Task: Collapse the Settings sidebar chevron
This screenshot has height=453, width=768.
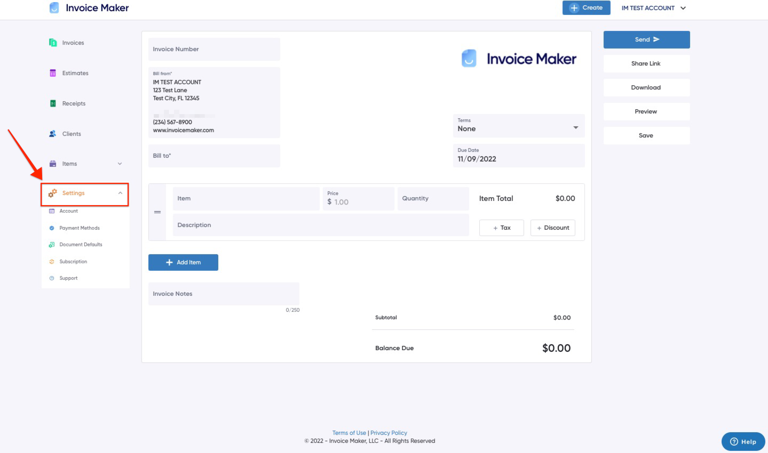Action: click(120, 193)
